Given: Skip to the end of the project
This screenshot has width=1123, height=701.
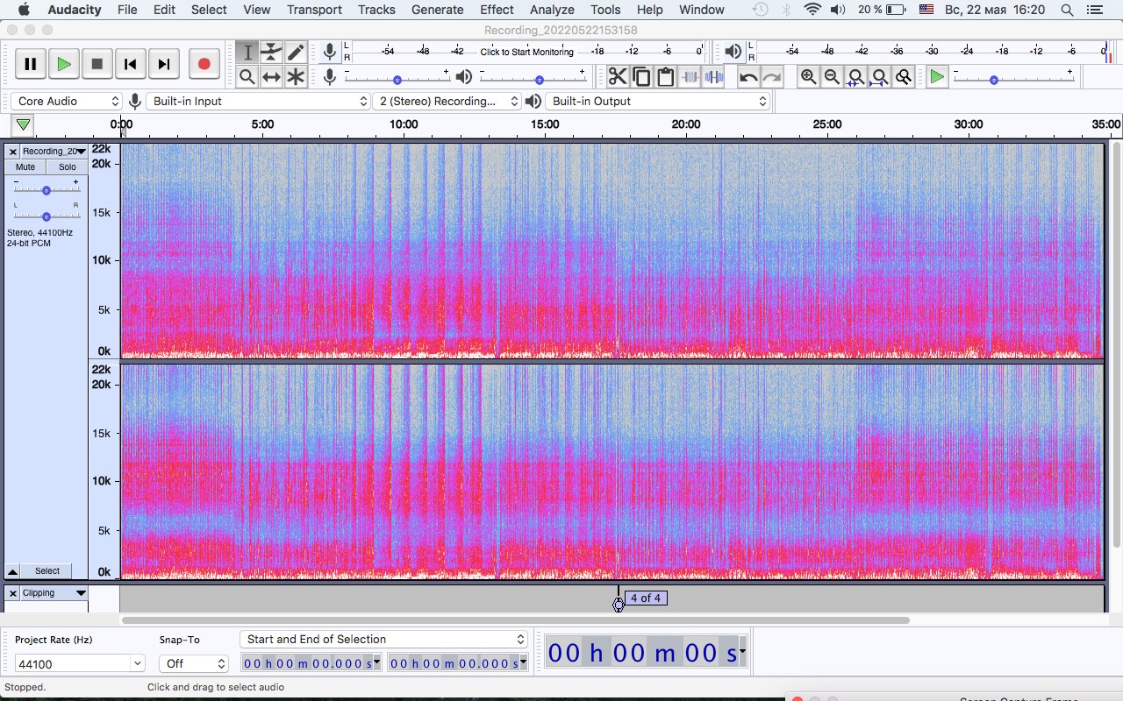Looking at the screenshot, I should click(x=164, y=64).
